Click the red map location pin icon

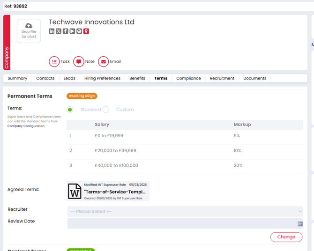coord(86,31)
